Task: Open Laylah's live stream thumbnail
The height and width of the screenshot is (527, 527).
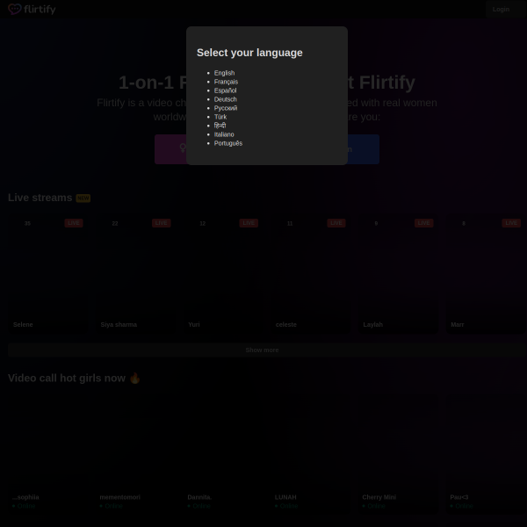Action: pyautogui.click(x=398, y=272)
